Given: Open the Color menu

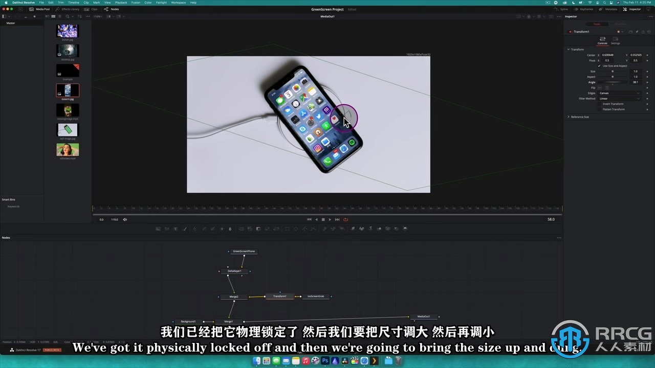Looking at the screenshot, I should point(148,3).
